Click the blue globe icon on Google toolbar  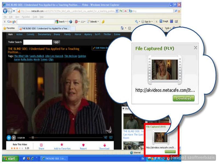pos(71,22)
